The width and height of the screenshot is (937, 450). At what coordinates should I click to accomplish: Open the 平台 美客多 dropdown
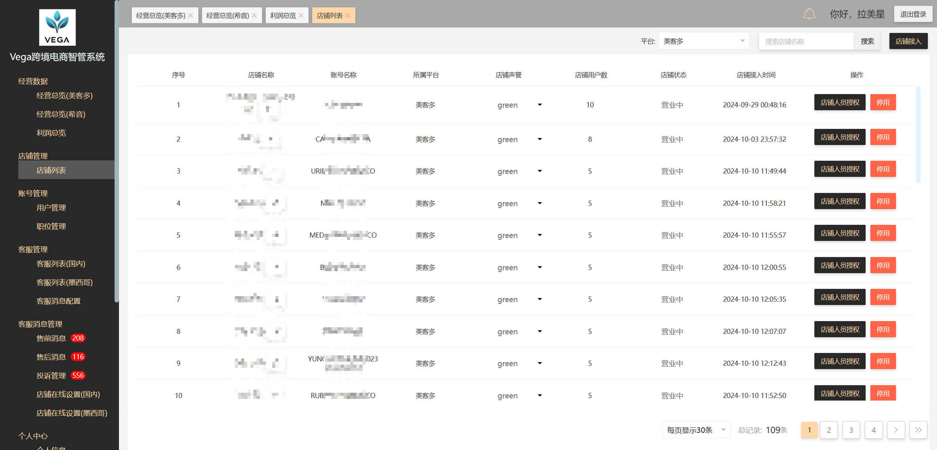704,41
